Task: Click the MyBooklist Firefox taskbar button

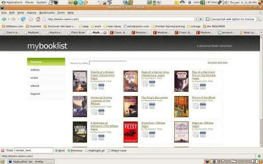Action: point(31,162)
